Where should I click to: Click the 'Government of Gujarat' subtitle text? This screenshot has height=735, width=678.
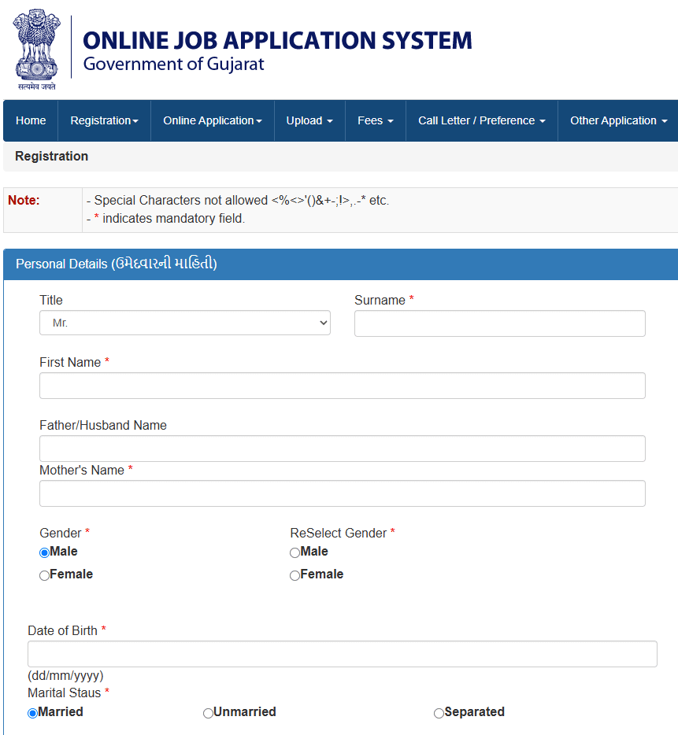click(173, 65)
